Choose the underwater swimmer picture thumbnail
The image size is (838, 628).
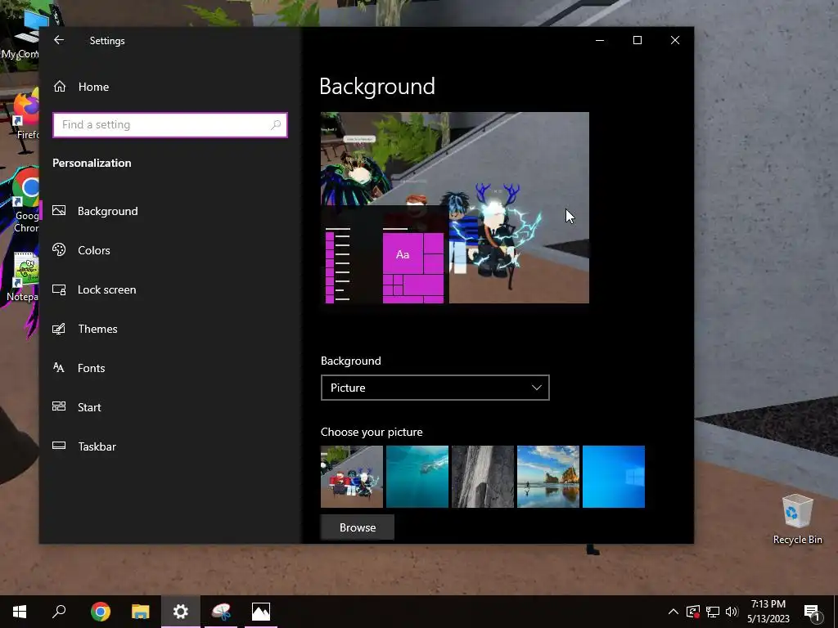tap(417, 477)
